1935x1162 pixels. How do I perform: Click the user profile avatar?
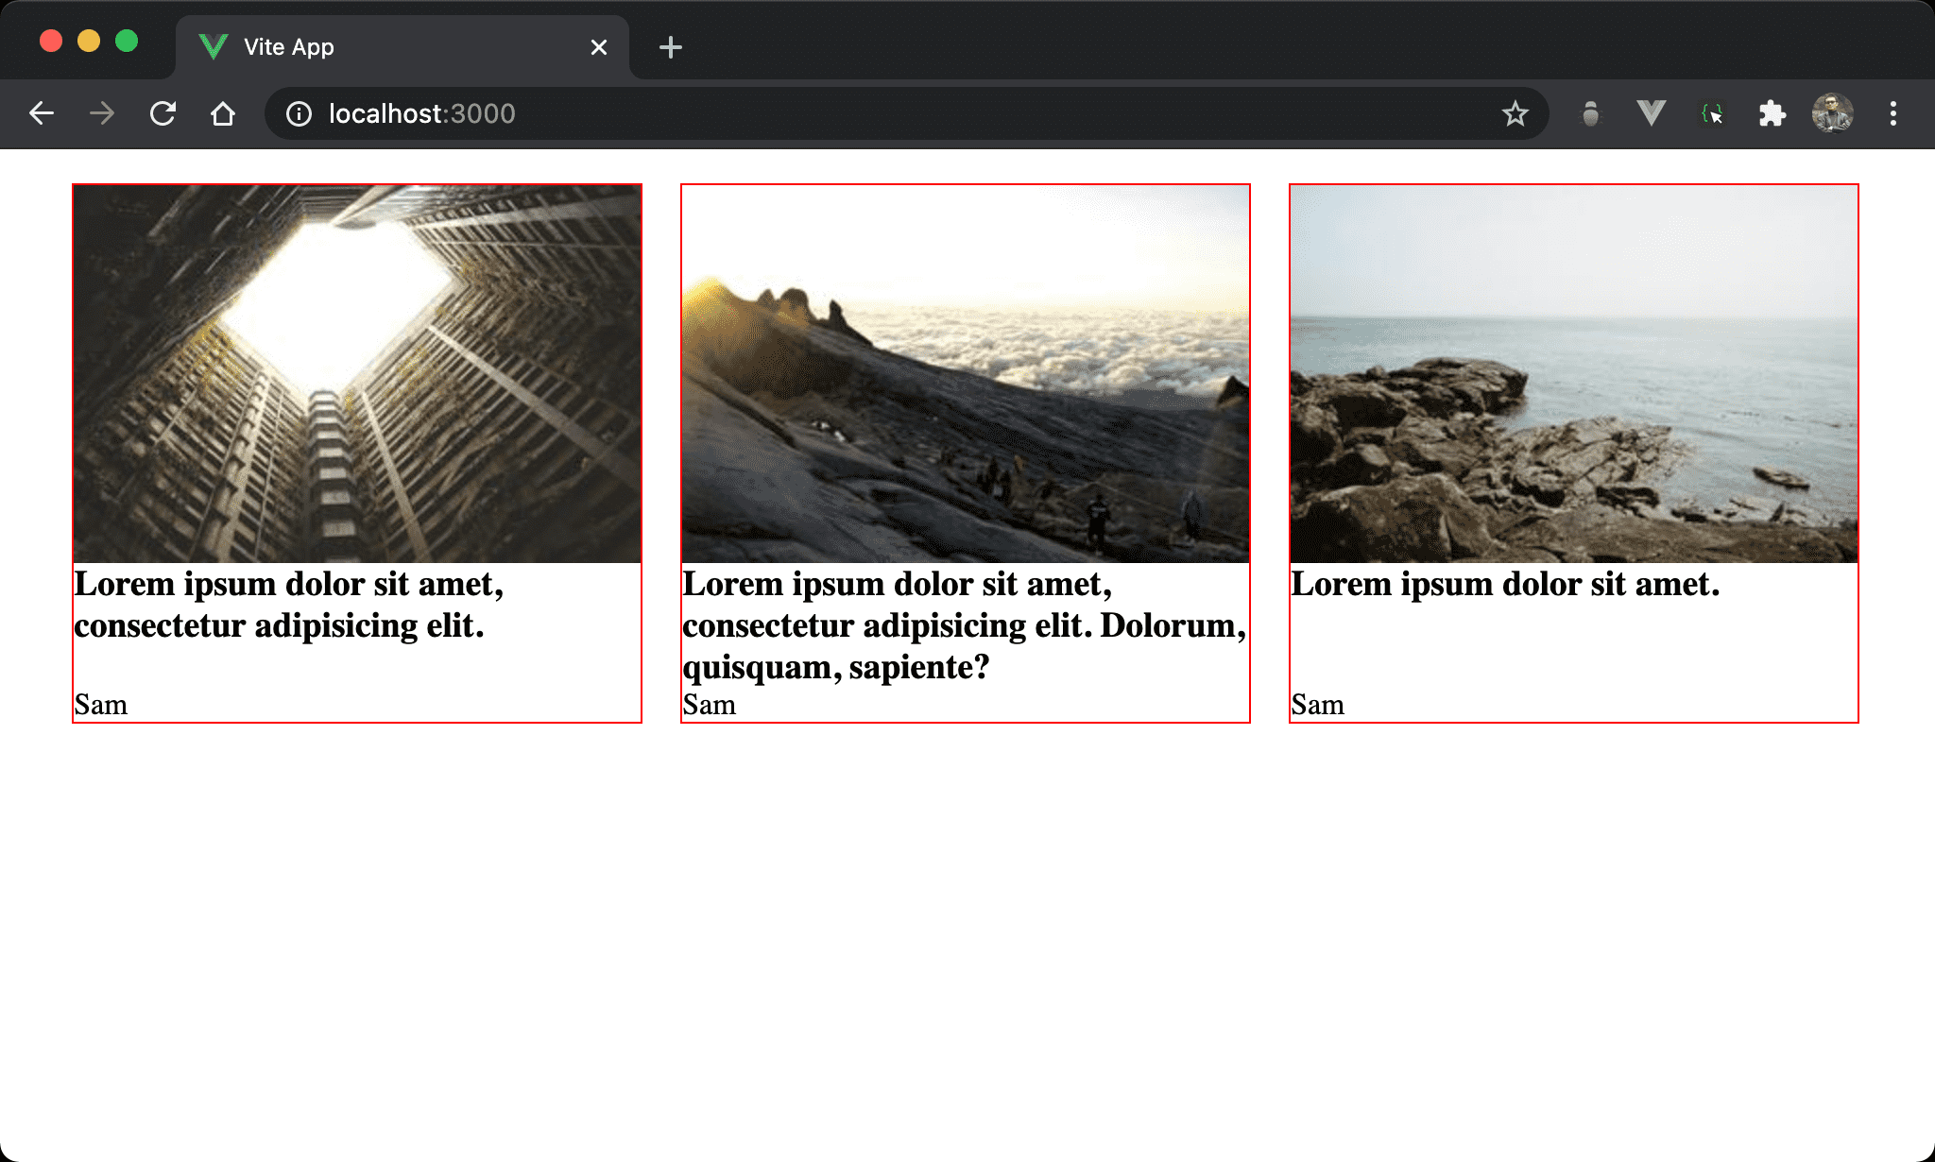[x=1832, y=114]
